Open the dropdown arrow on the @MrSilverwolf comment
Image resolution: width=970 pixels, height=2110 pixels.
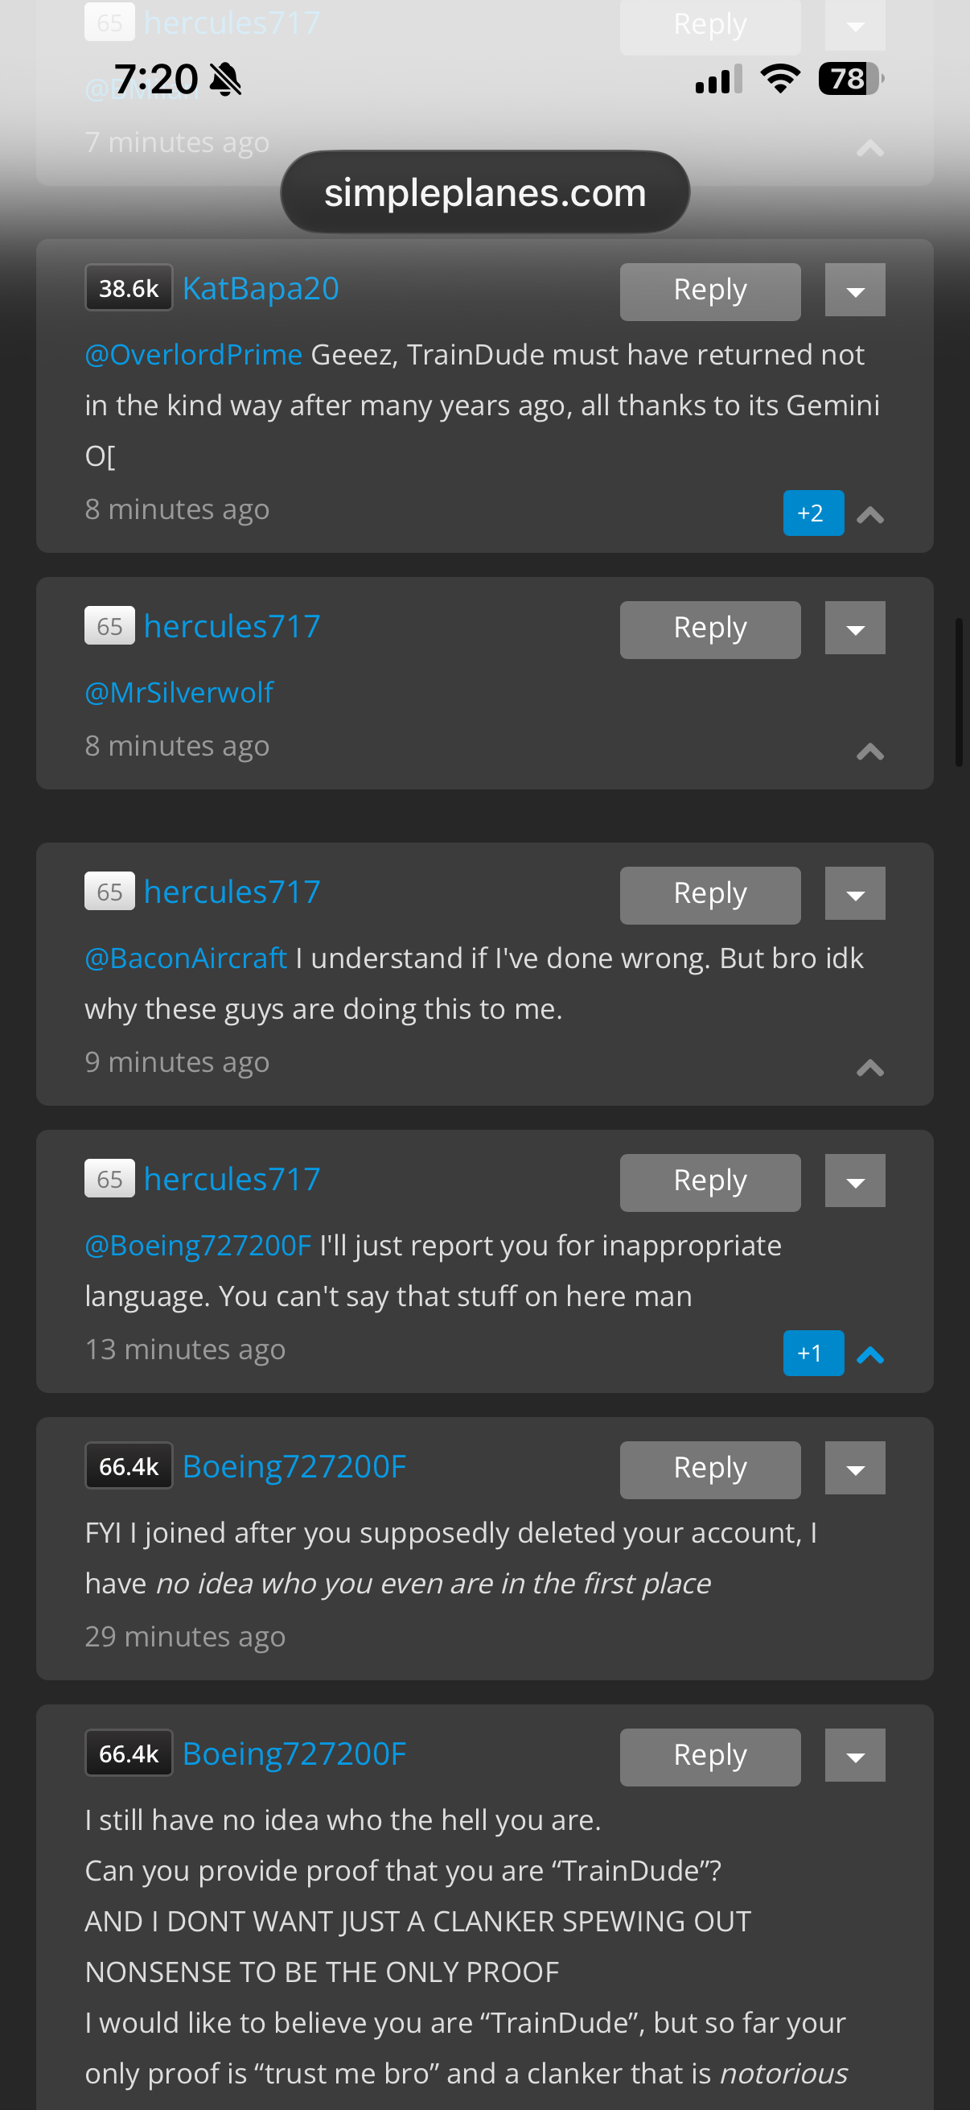(x=855, y=628)
